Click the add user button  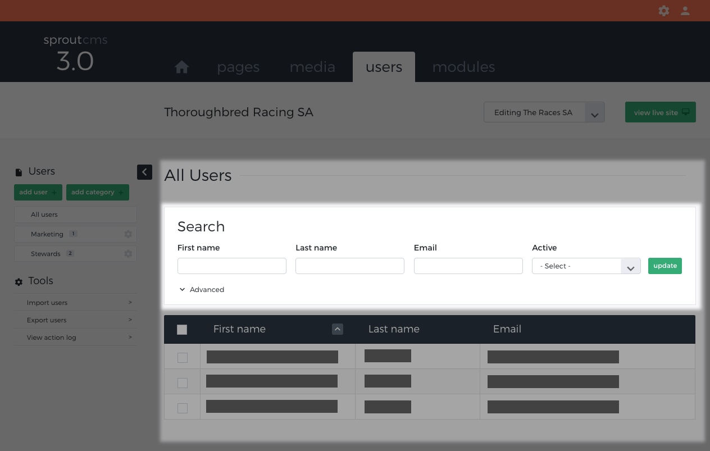(38, 192)
